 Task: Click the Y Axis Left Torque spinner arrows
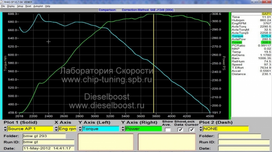pos(80,129)
